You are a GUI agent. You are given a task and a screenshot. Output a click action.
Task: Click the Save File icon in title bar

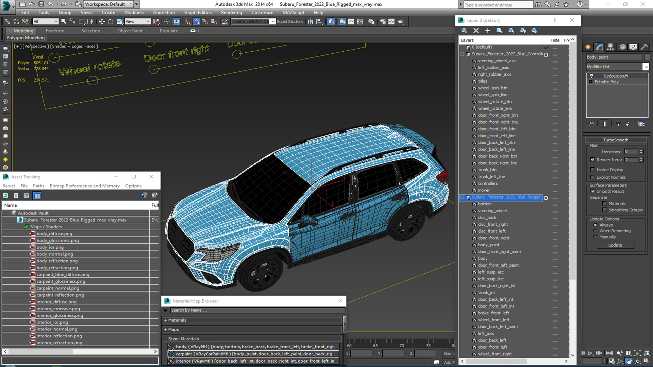click(41, 4)
